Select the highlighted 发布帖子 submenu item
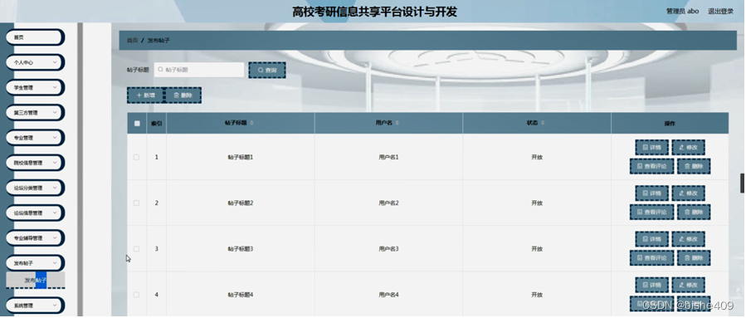This screenshot has width=746, height=318. coord(35,281)
